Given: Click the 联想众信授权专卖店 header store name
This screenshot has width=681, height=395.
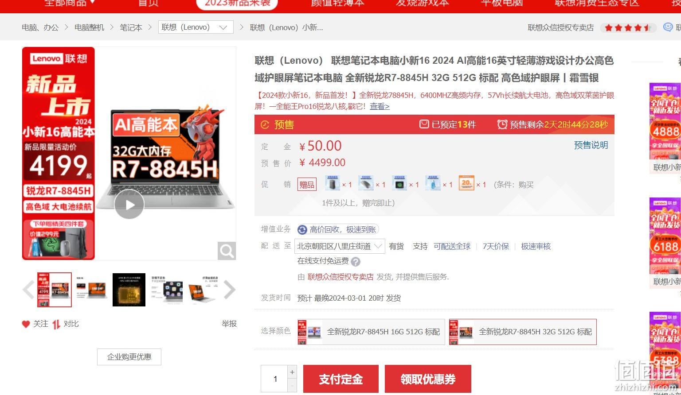Looking at the screenshot, I should [560, 27].
